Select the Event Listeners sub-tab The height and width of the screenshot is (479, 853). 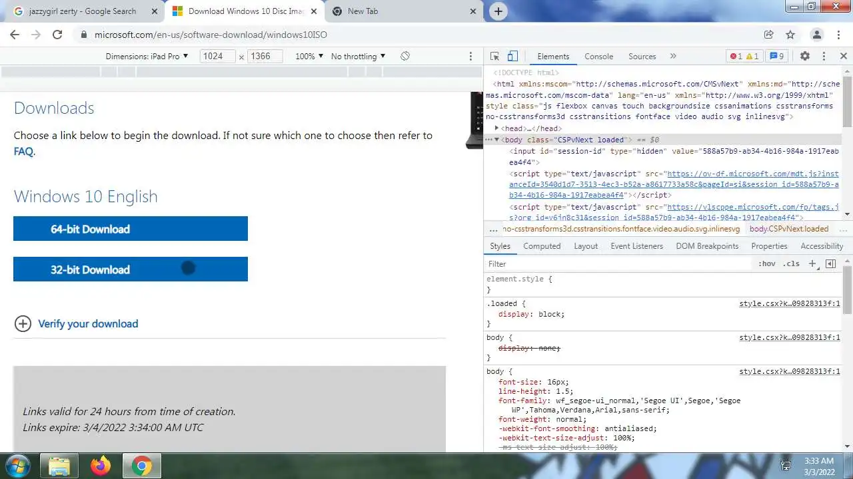tap(637, 246)
